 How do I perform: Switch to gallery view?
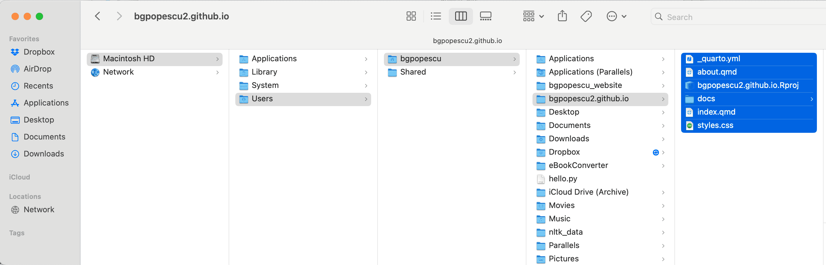point(485,16)
